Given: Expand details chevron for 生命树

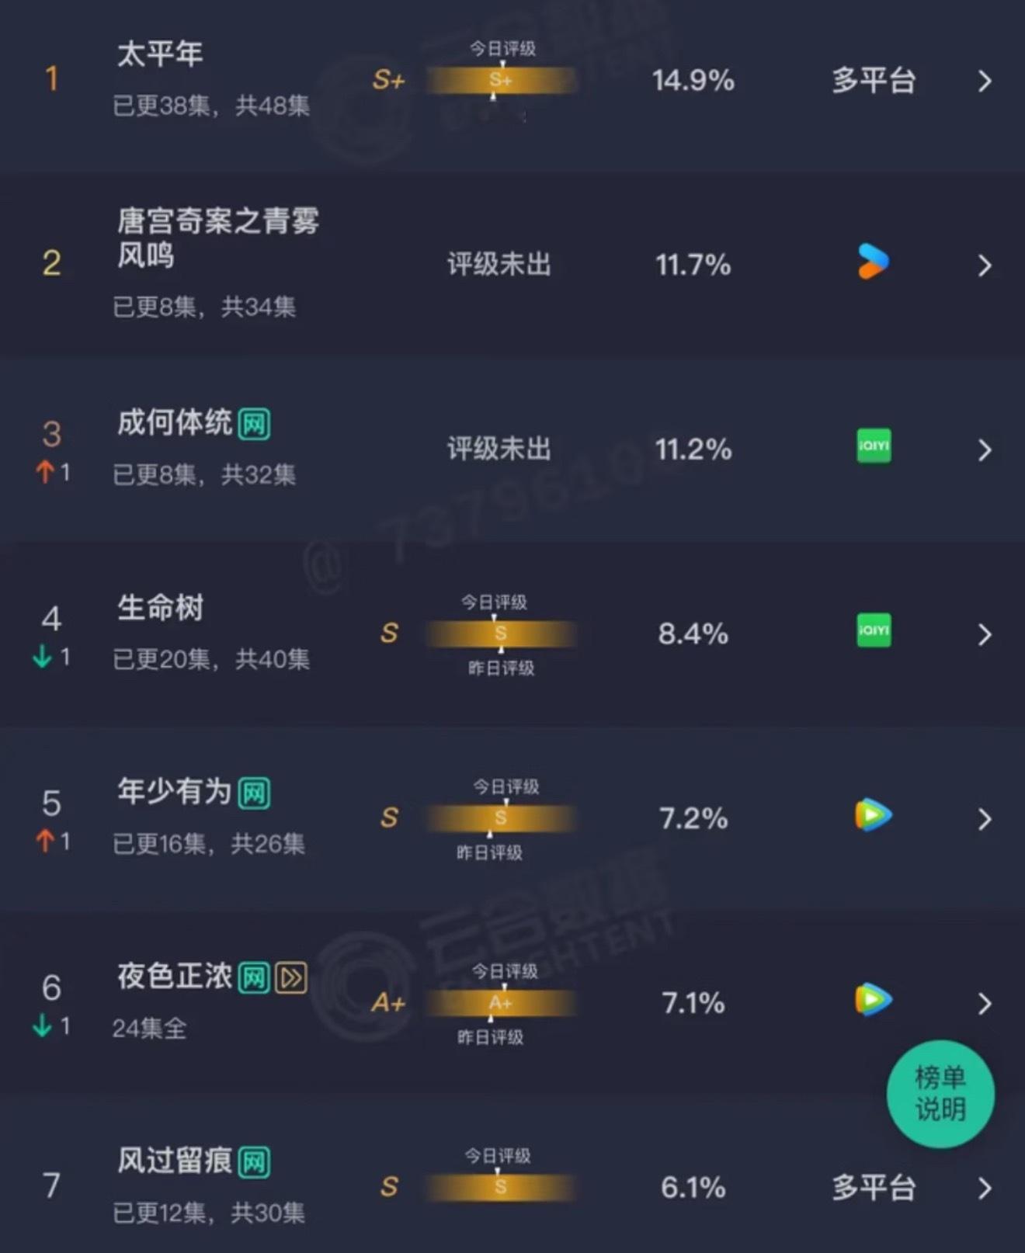Looking at the screenshot, I should 985,634.
